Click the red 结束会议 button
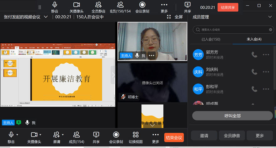276x148 pixels. [174, 137]
